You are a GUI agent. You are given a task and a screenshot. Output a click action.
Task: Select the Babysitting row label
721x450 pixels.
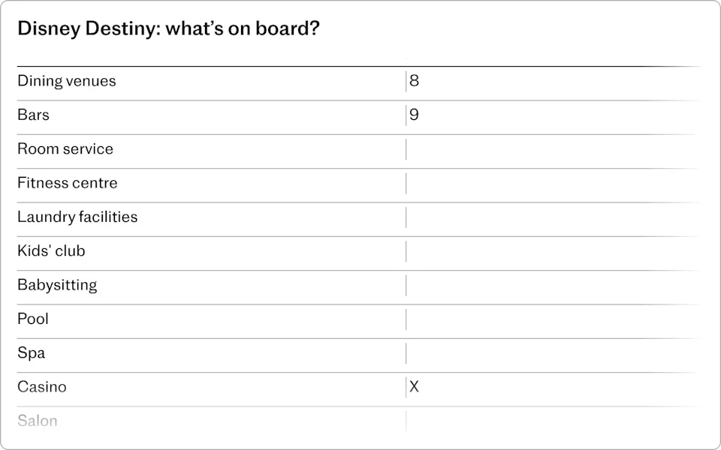(x=57, y=285)
